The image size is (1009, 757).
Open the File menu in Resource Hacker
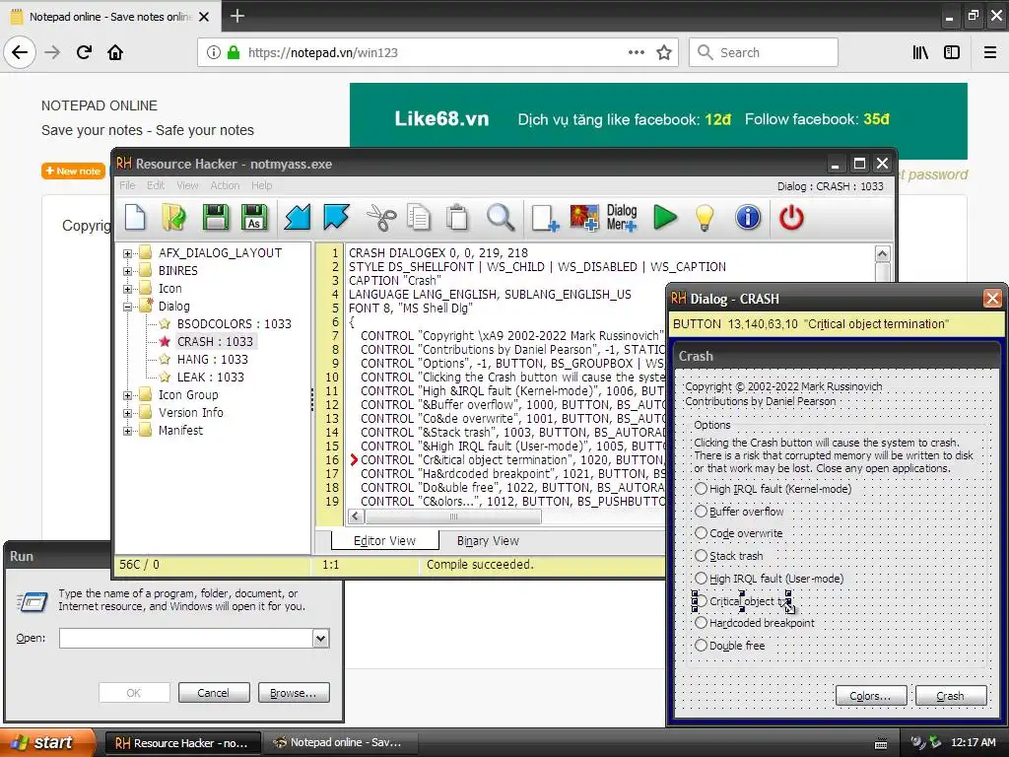click(x=127, y=185)
